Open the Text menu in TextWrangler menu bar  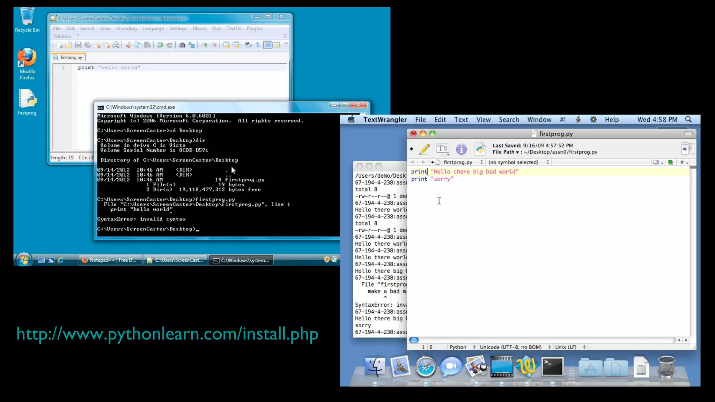pos(461,120)
